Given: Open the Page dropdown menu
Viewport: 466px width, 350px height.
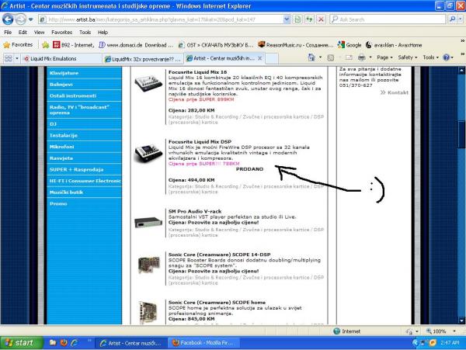Looking at the screenshot, I should pos(384,57).
